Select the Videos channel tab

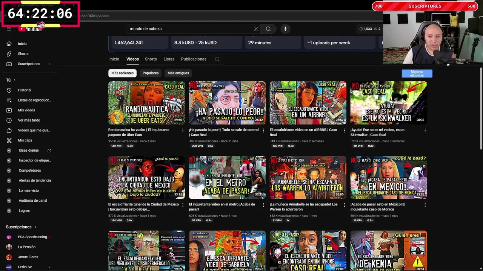132,59
